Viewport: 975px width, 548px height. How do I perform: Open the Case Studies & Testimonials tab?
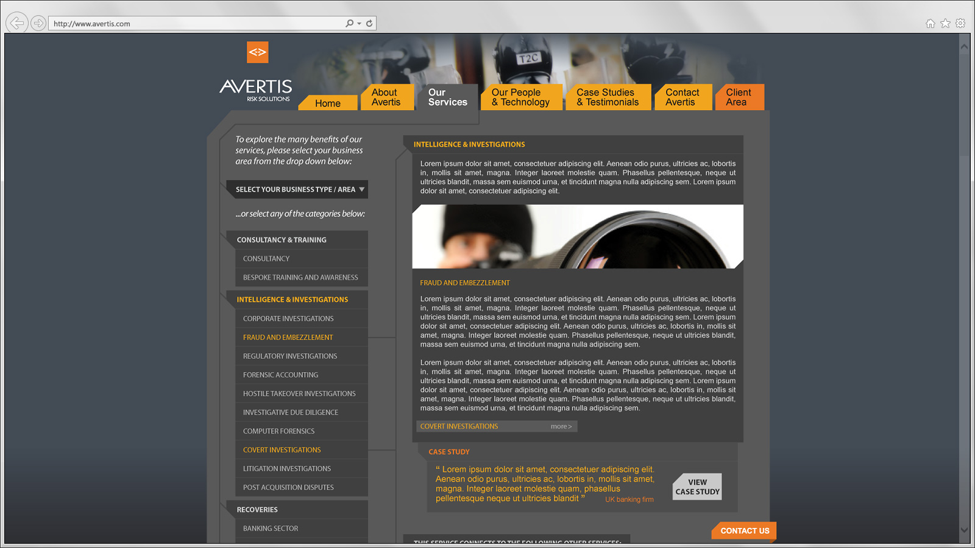[x=608, y=97]
